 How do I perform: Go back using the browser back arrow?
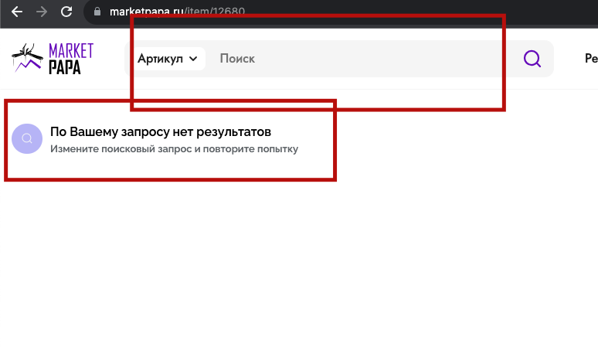[x=17, y=12]
